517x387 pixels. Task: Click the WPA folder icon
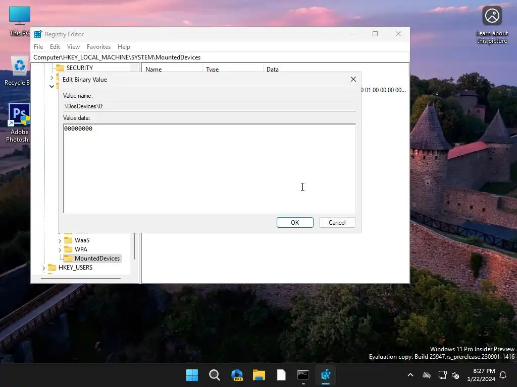(x=68, y=249)
